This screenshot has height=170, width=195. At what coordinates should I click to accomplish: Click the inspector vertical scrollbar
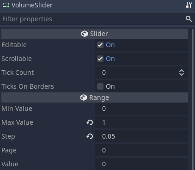193,99
